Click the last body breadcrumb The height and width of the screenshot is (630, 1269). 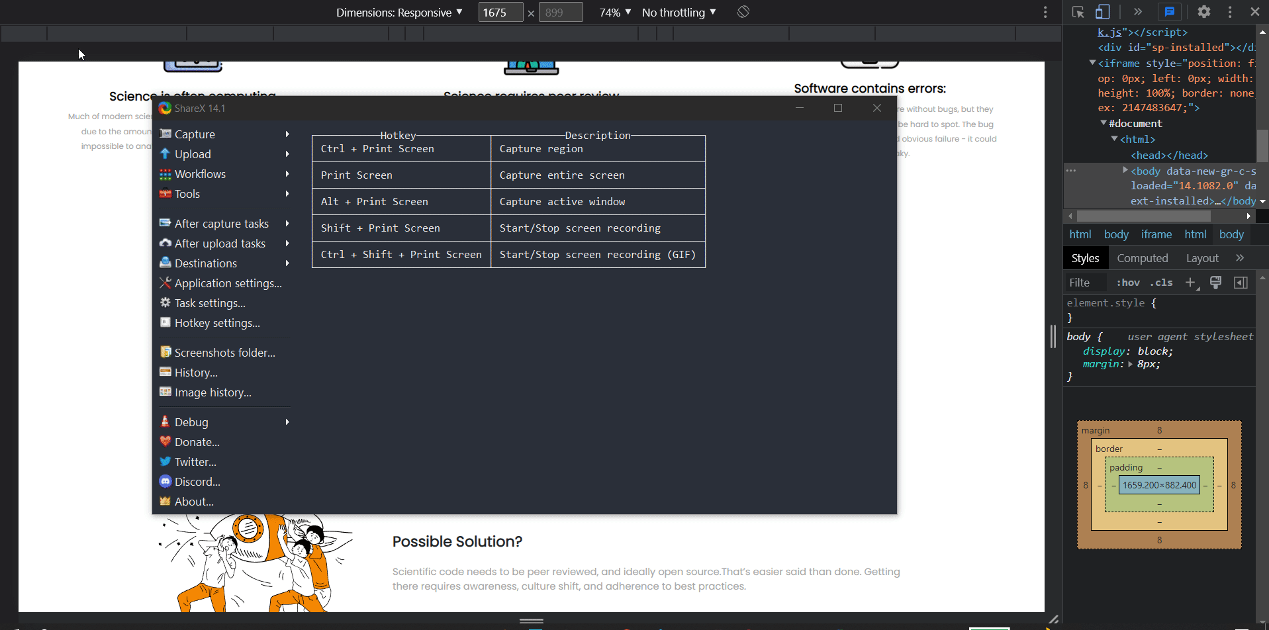[1231, 234]
